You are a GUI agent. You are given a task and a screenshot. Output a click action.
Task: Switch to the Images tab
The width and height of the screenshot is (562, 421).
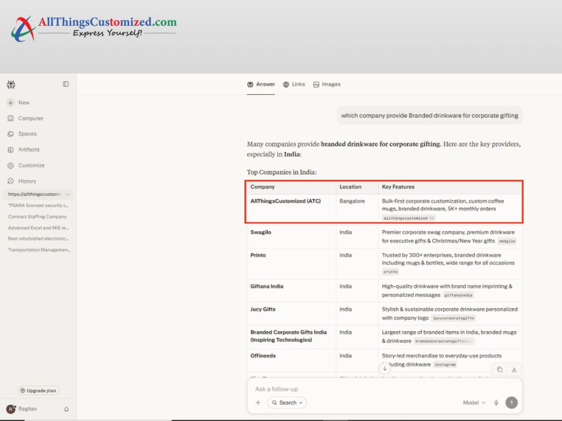point(327,85)
